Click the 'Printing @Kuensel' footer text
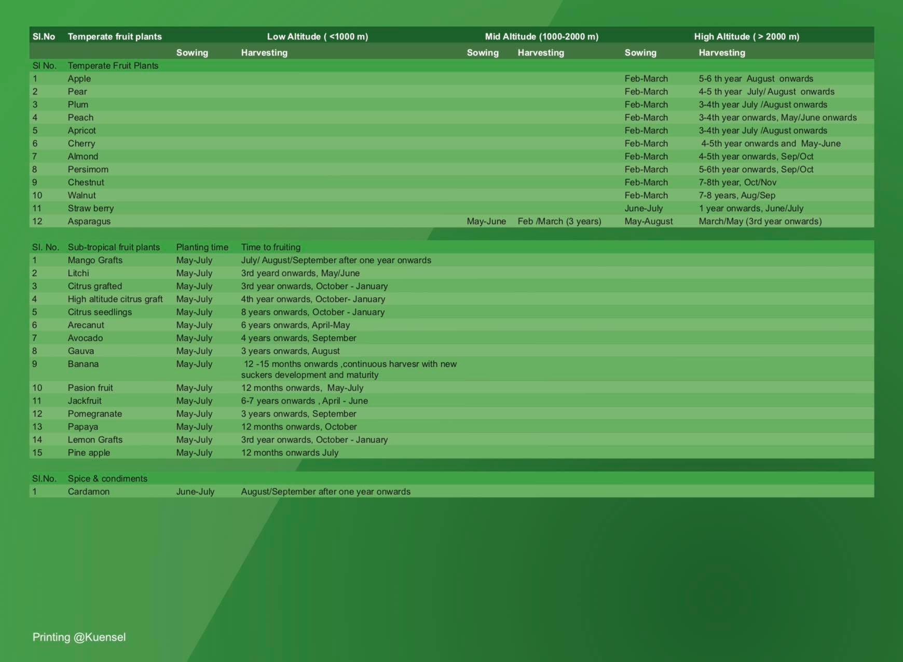 [x=79, y=637]
